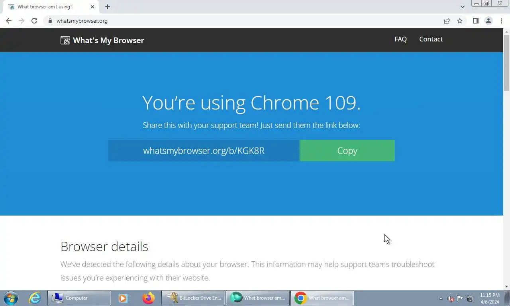Open the Contact page
Screen dimensions: 510x306
coord(431,39)
